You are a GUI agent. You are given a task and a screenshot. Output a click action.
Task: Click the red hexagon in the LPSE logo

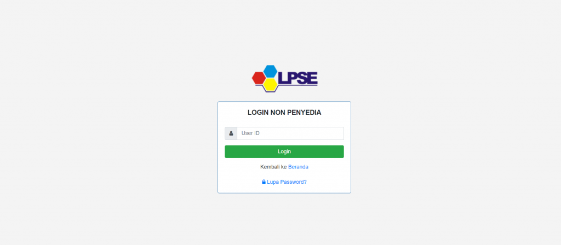point(259,78)
